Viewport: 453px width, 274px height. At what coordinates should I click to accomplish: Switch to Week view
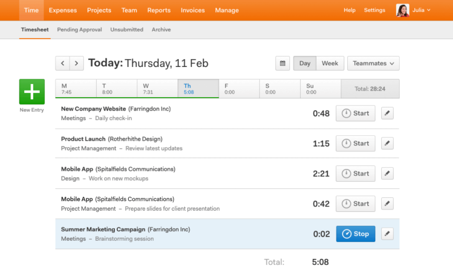(x=330, y=63)
